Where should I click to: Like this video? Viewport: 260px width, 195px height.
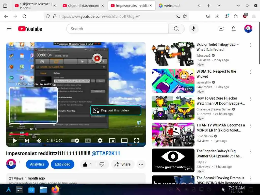87,164
